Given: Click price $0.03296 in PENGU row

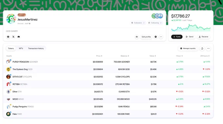Looking at the screenshot, I should point(98,107).
